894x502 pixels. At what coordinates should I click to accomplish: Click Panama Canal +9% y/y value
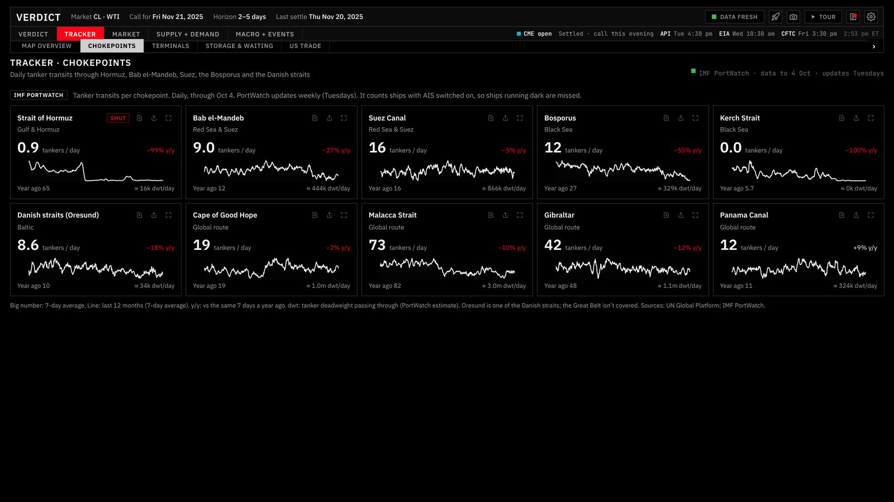[865, 248]
